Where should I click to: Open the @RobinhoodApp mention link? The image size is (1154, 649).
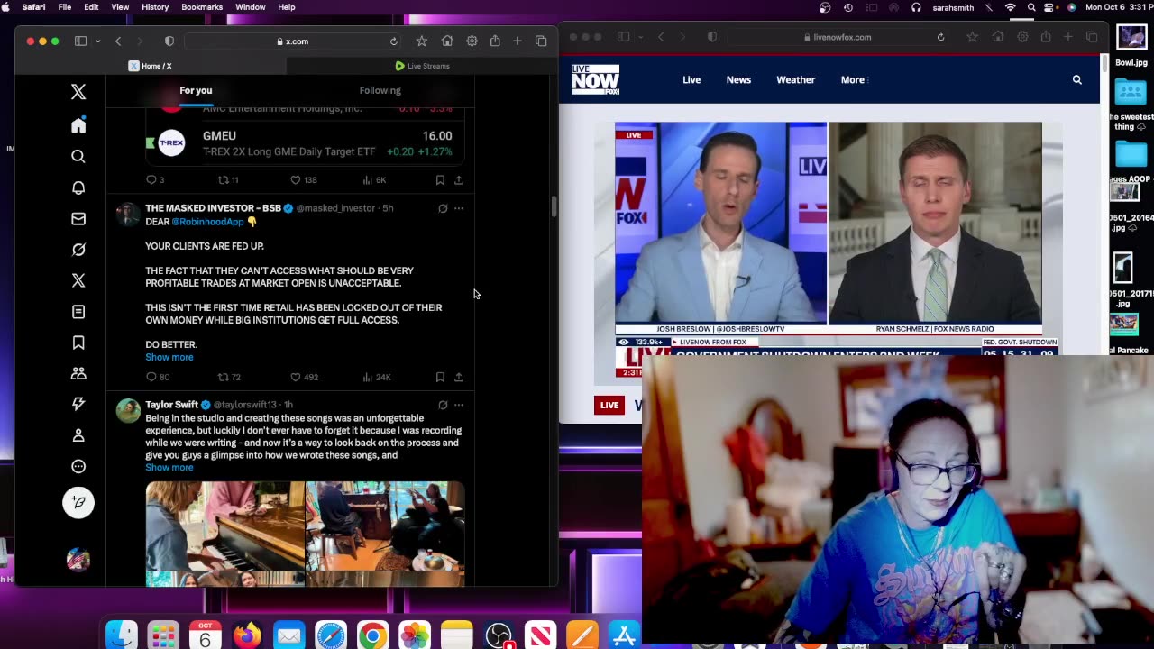pos(208,222)
